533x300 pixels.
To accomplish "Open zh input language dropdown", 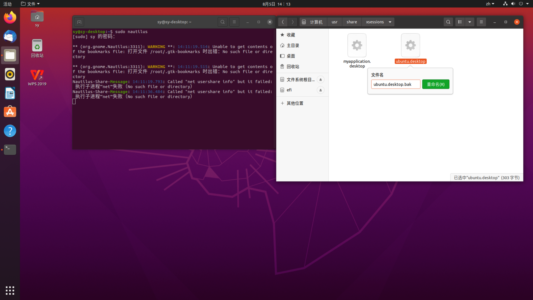I will tap(490, 4).
